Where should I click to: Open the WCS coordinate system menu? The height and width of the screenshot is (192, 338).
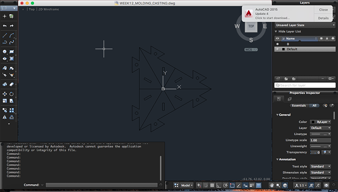click(251, 50)
